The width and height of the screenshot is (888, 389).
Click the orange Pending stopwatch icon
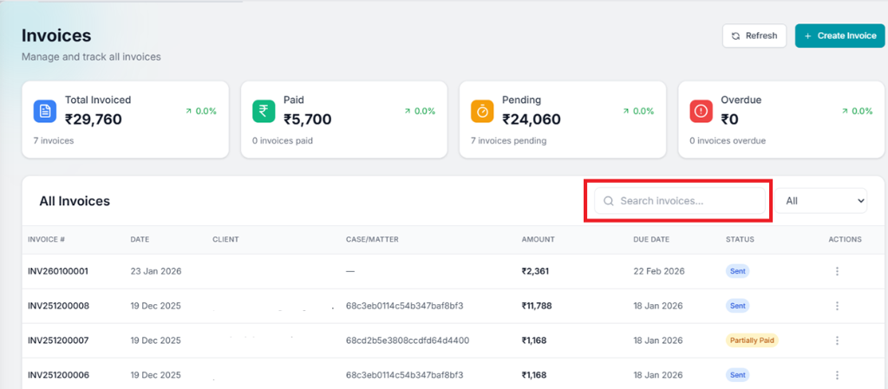pos(482,111)
